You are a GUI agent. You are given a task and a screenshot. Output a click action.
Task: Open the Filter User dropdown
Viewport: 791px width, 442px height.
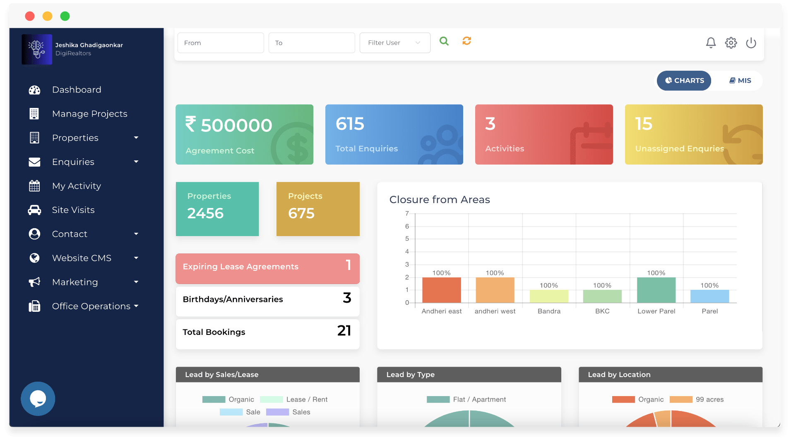[x=394, y=43]
